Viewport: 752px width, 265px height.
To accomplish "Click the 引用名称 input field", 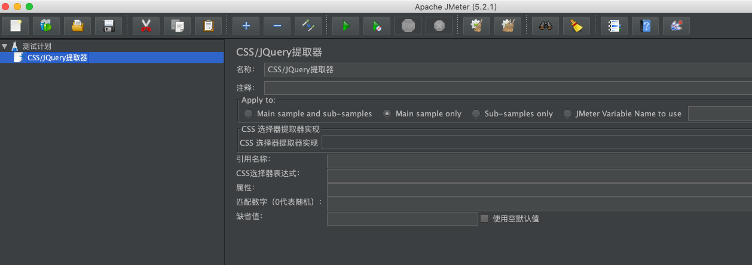I will [x=539, y=161].
